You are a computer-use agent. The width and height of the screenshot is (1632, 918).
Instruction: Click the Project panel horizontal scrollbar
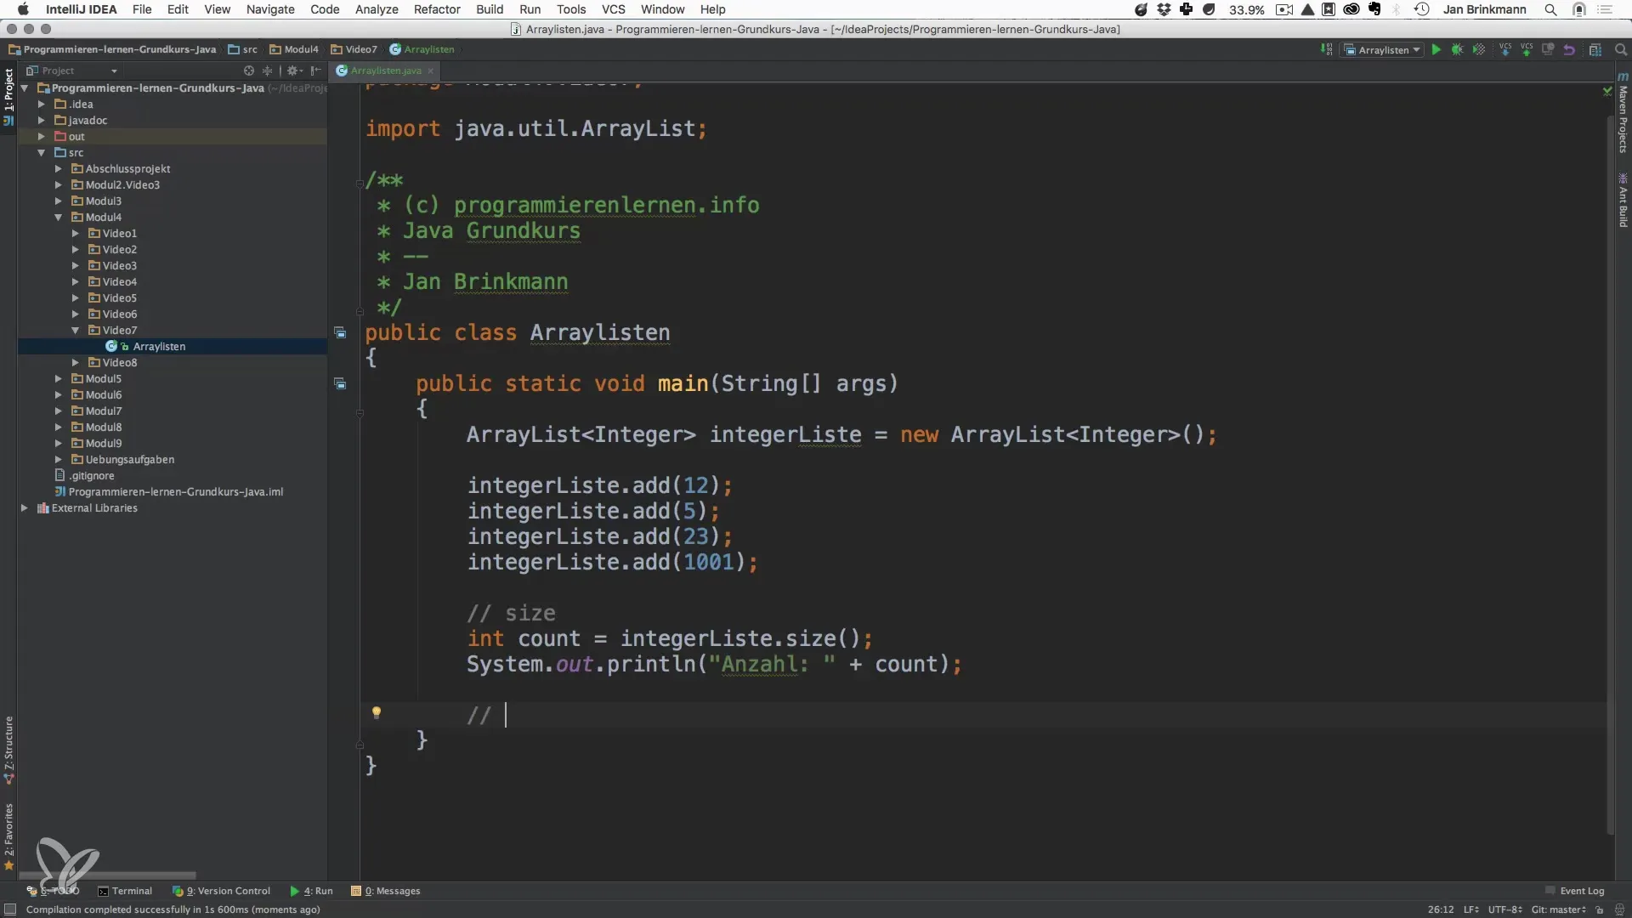pyautogui.click(x=107, y=875)
